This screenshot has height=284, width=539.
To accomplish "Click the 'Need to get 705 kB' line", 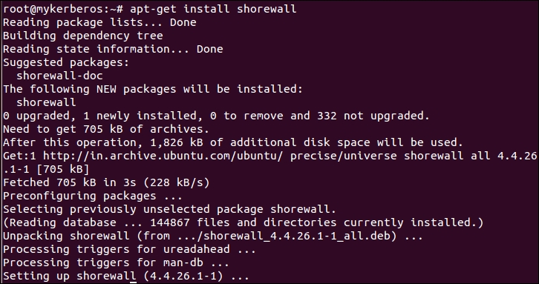I will point(106,129).
